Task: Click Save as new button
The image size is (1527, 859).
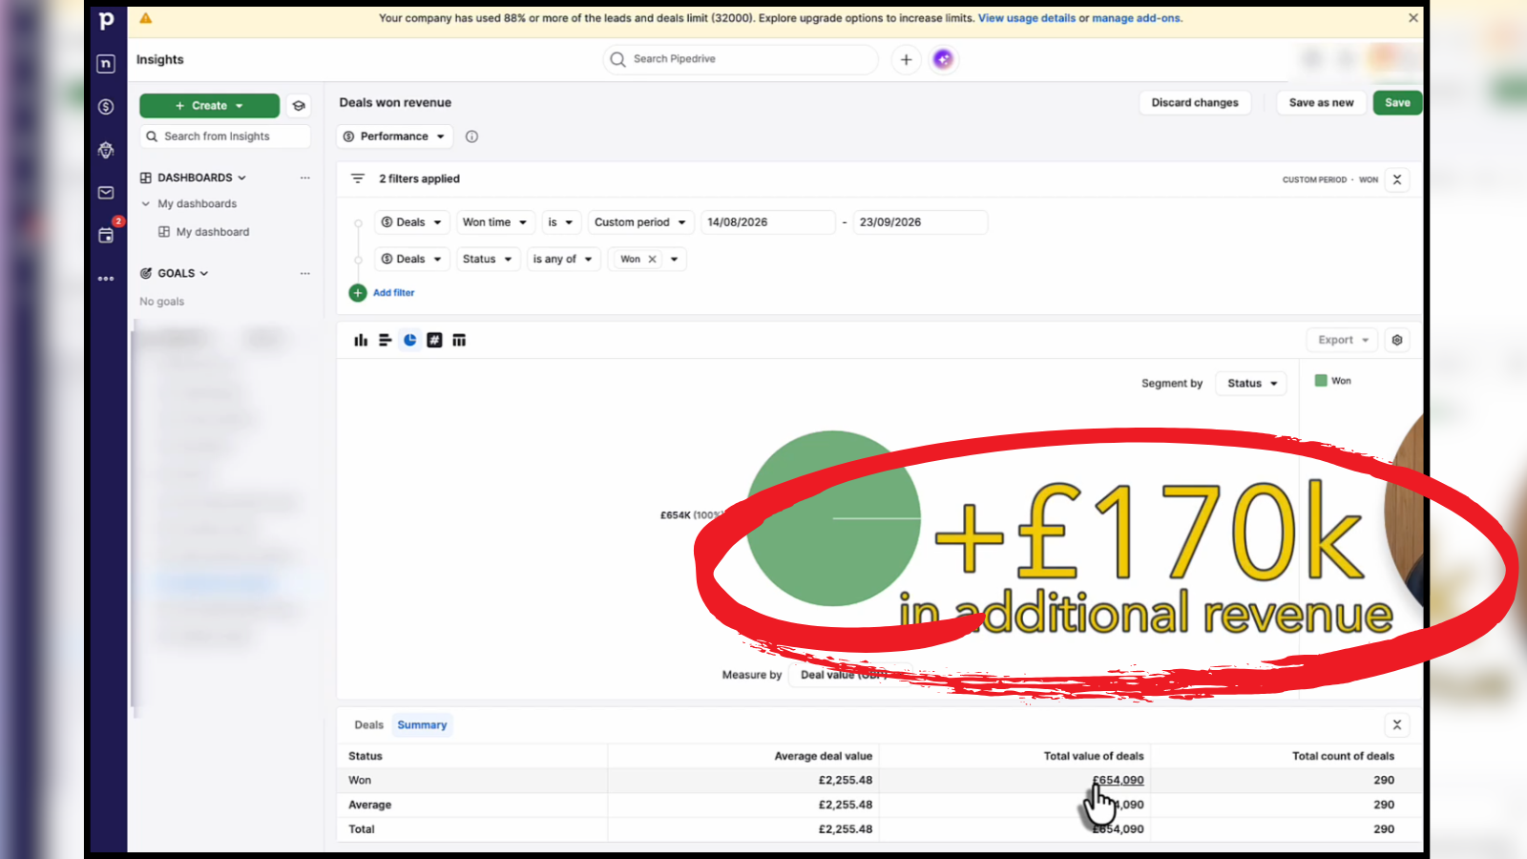Action: 1321,103
